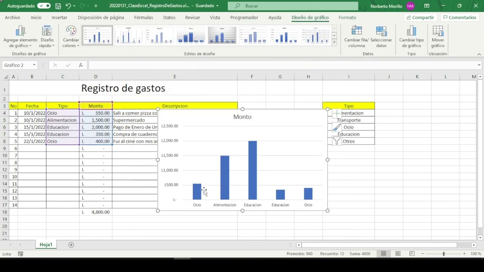Switch to the Fórmulas tab
The width and height of the screenshot is (484, 272).
tap(144, 17)
